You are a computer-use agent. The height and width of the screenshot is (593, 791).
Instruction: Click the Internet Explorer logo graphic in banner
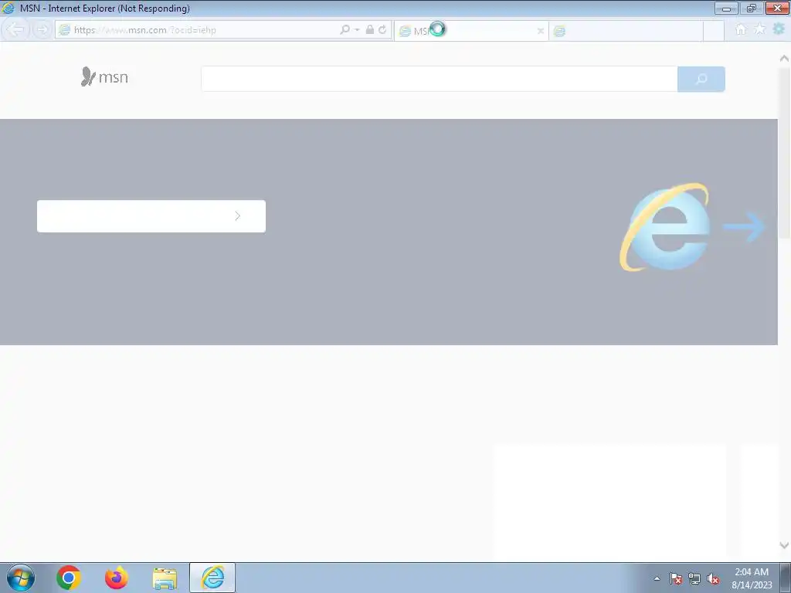[x=666, y=227]
